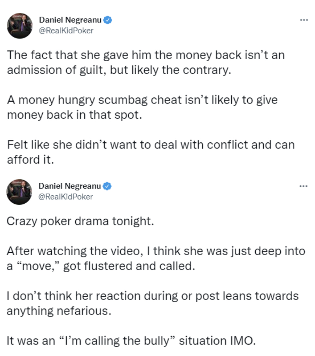This screenshot has width=315, height=356.
Task: Open more options on the bottom tweet
Action: [x=303, y=186]
